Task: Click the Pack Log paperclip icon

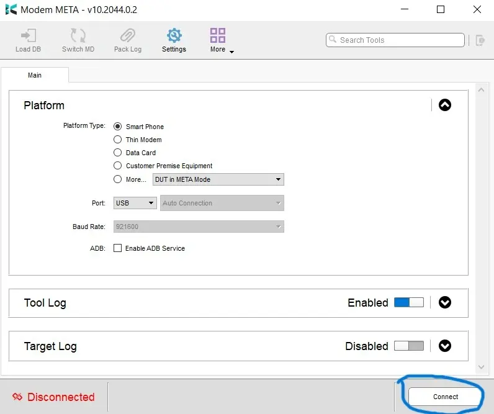Action: click(128, 35)
